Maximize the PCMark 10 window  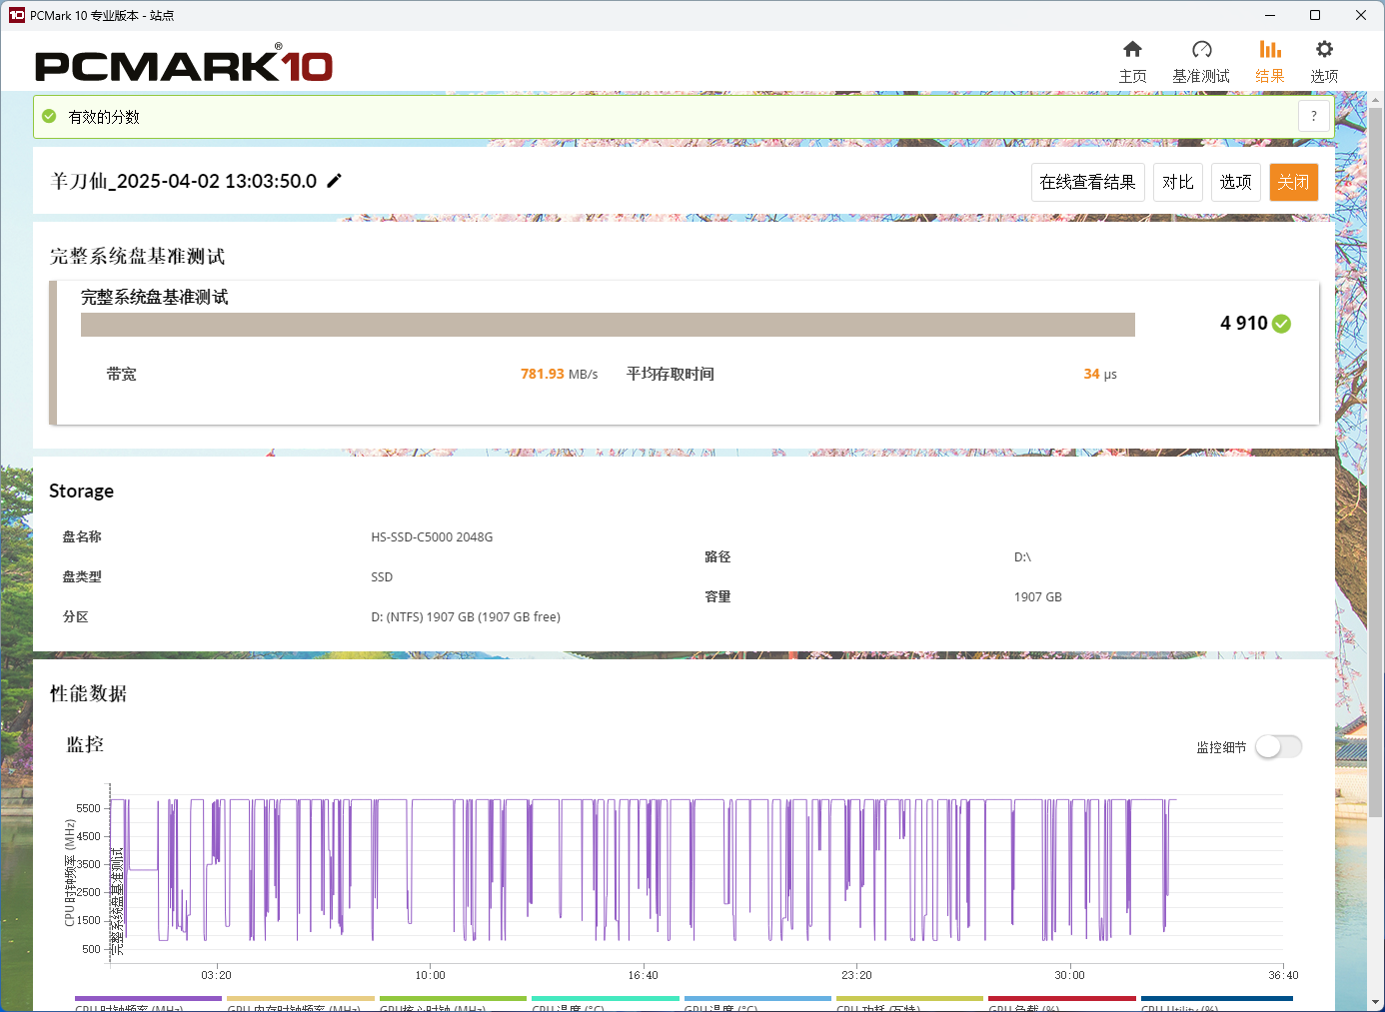pyautogui.click(x=1315, y=15)
